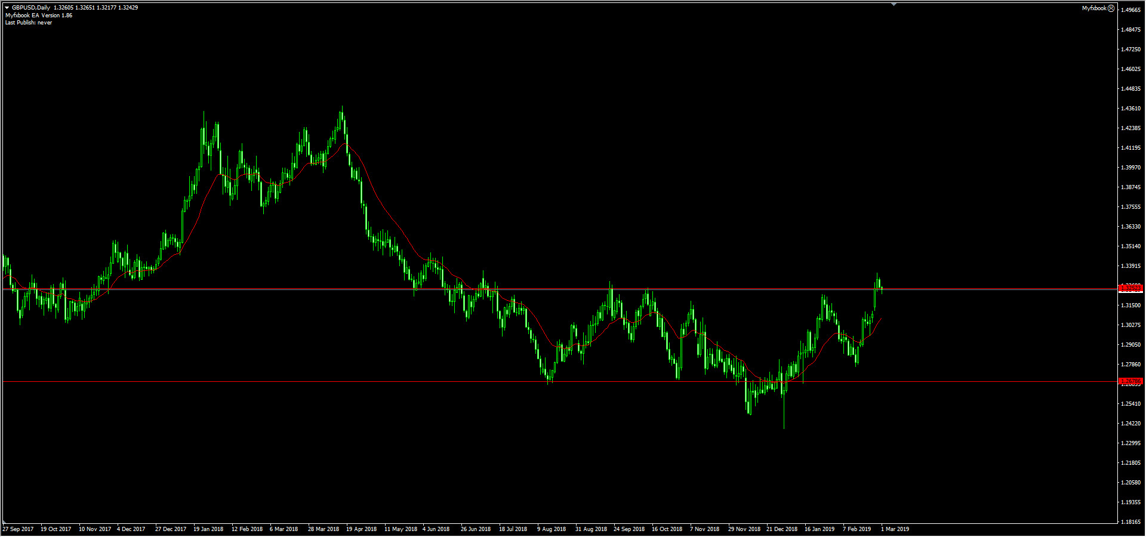Screen dimensions: 1146x537
Task: Click the red 1.26786 price level tag
Action: [x=1130, y=381]
